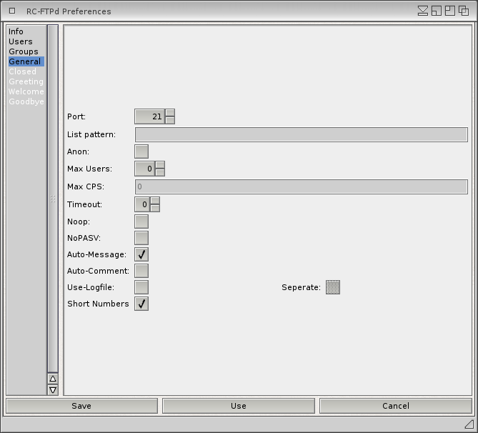Click the window resize corner gadget
Image resolution: width=478 pixels, height=433 pixels.
468,424
